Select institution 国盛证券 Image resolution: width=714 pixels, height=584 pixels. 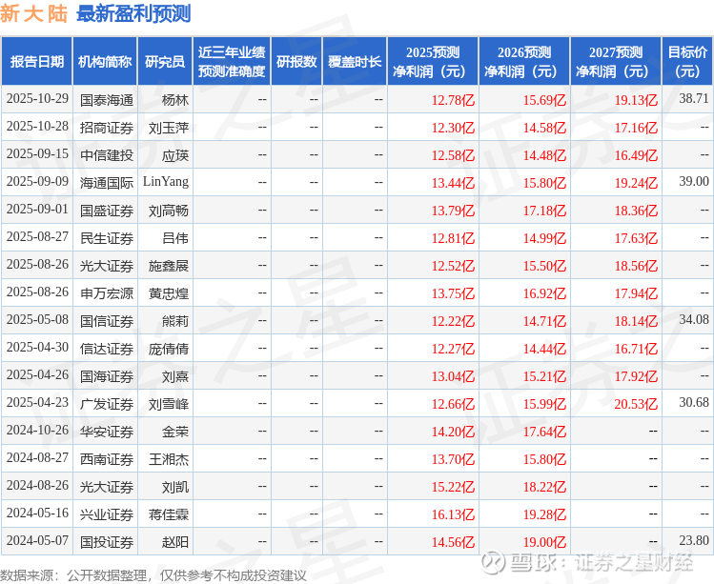point(107,211)
